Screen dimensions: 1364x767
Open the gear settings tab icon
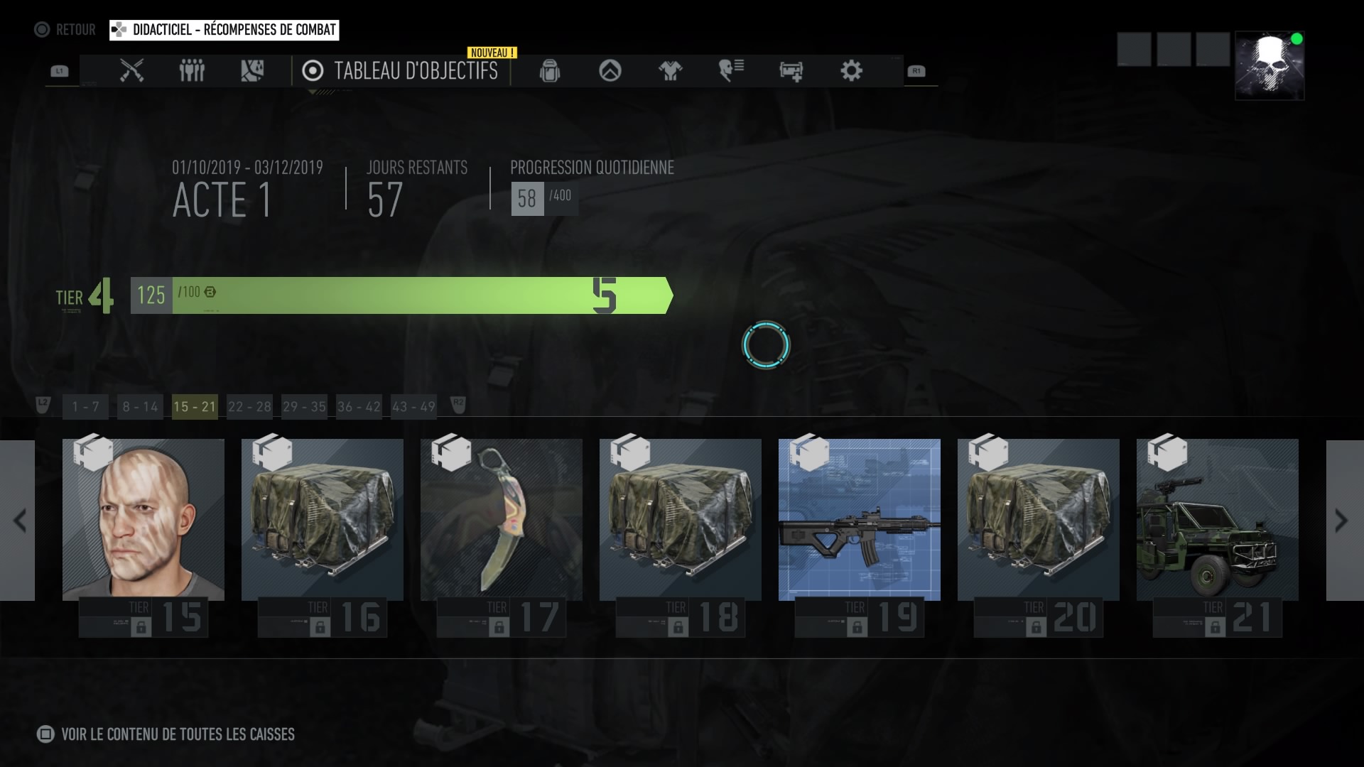851,70
